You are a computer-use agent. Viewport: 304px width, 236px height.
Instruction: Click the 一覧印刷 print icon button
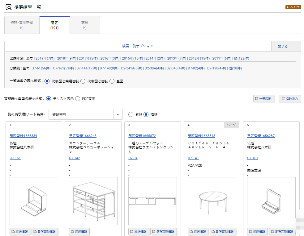[263, 99]
